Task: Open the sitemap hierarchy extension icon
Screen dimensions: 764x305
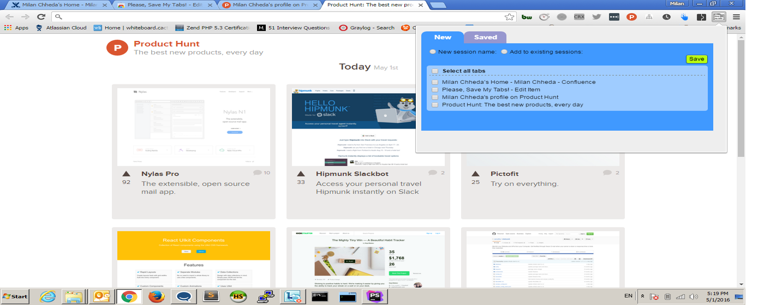Action: pyautogui.click(x=649, y=17)
